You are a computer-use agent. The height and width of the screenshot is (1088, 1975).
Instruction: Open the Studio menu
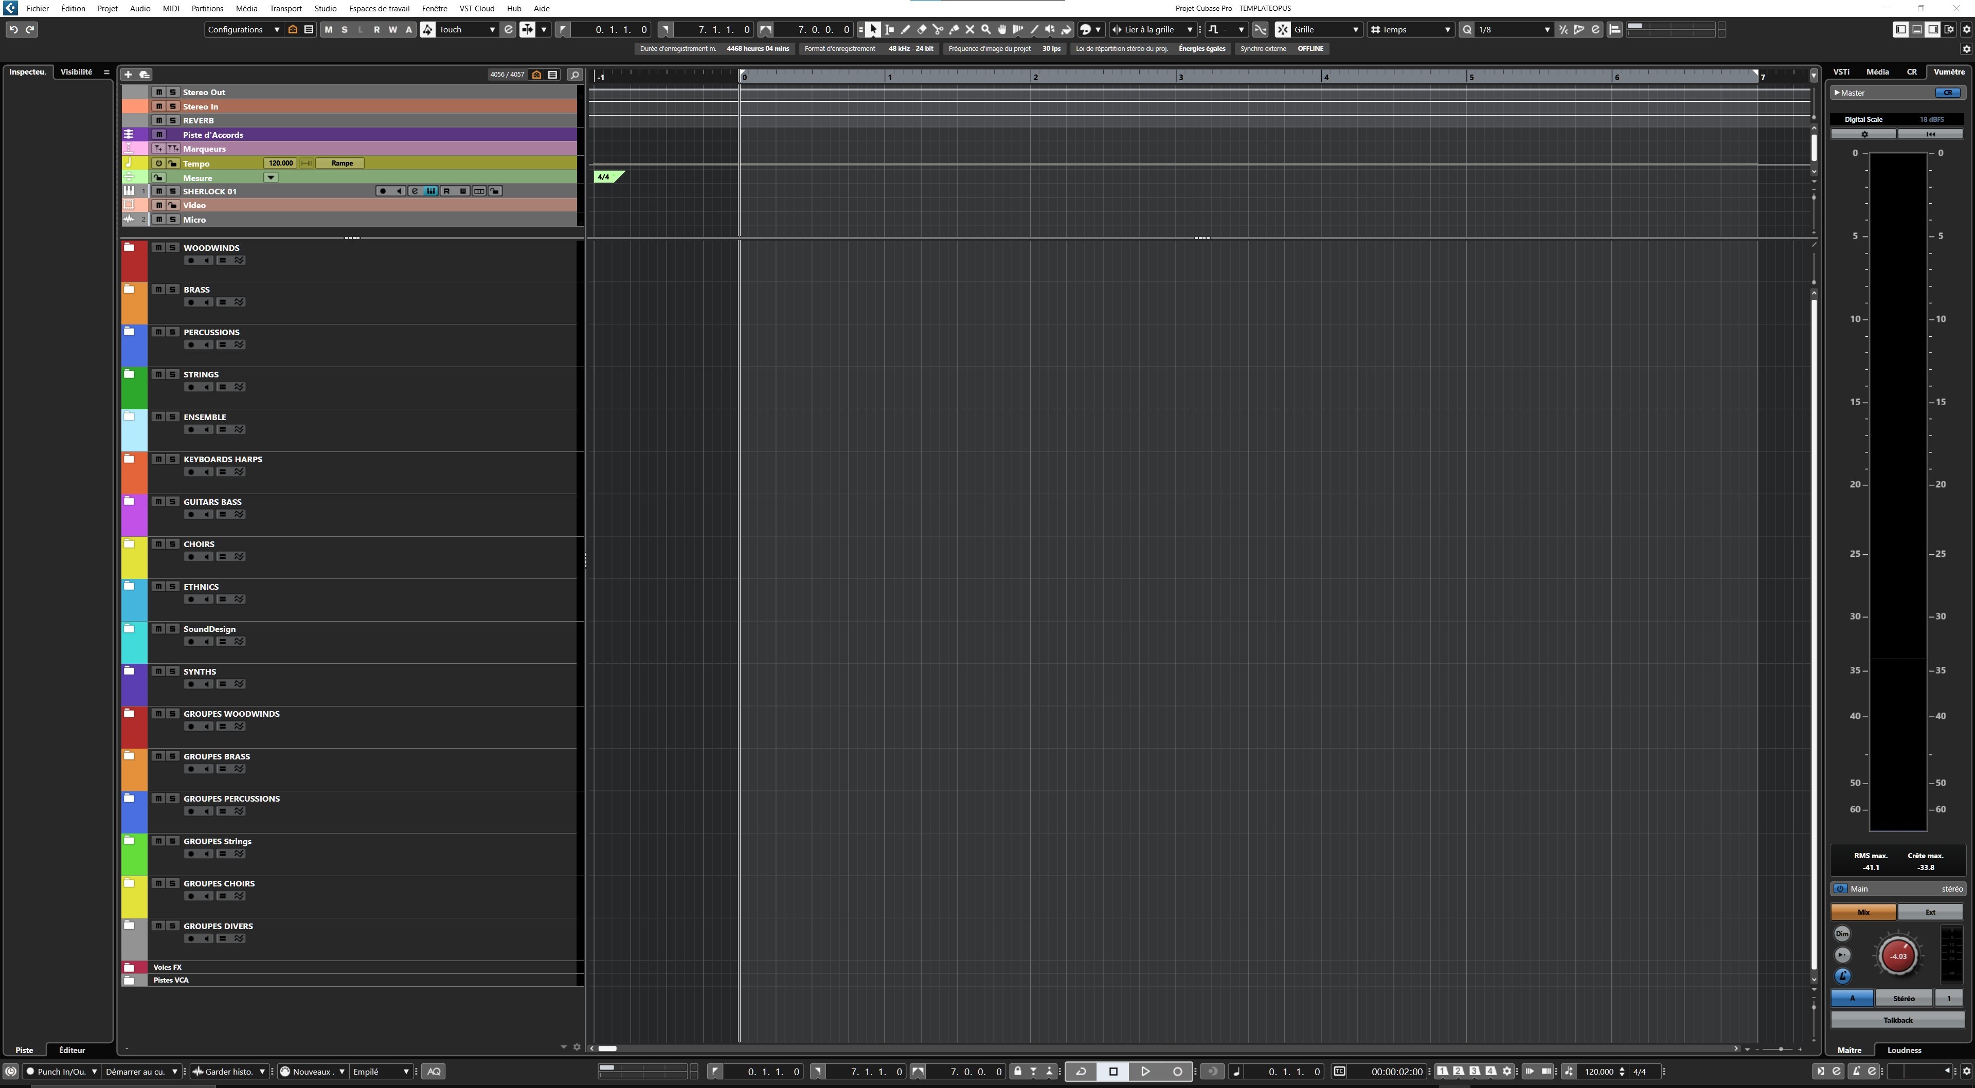pos(325,8)
